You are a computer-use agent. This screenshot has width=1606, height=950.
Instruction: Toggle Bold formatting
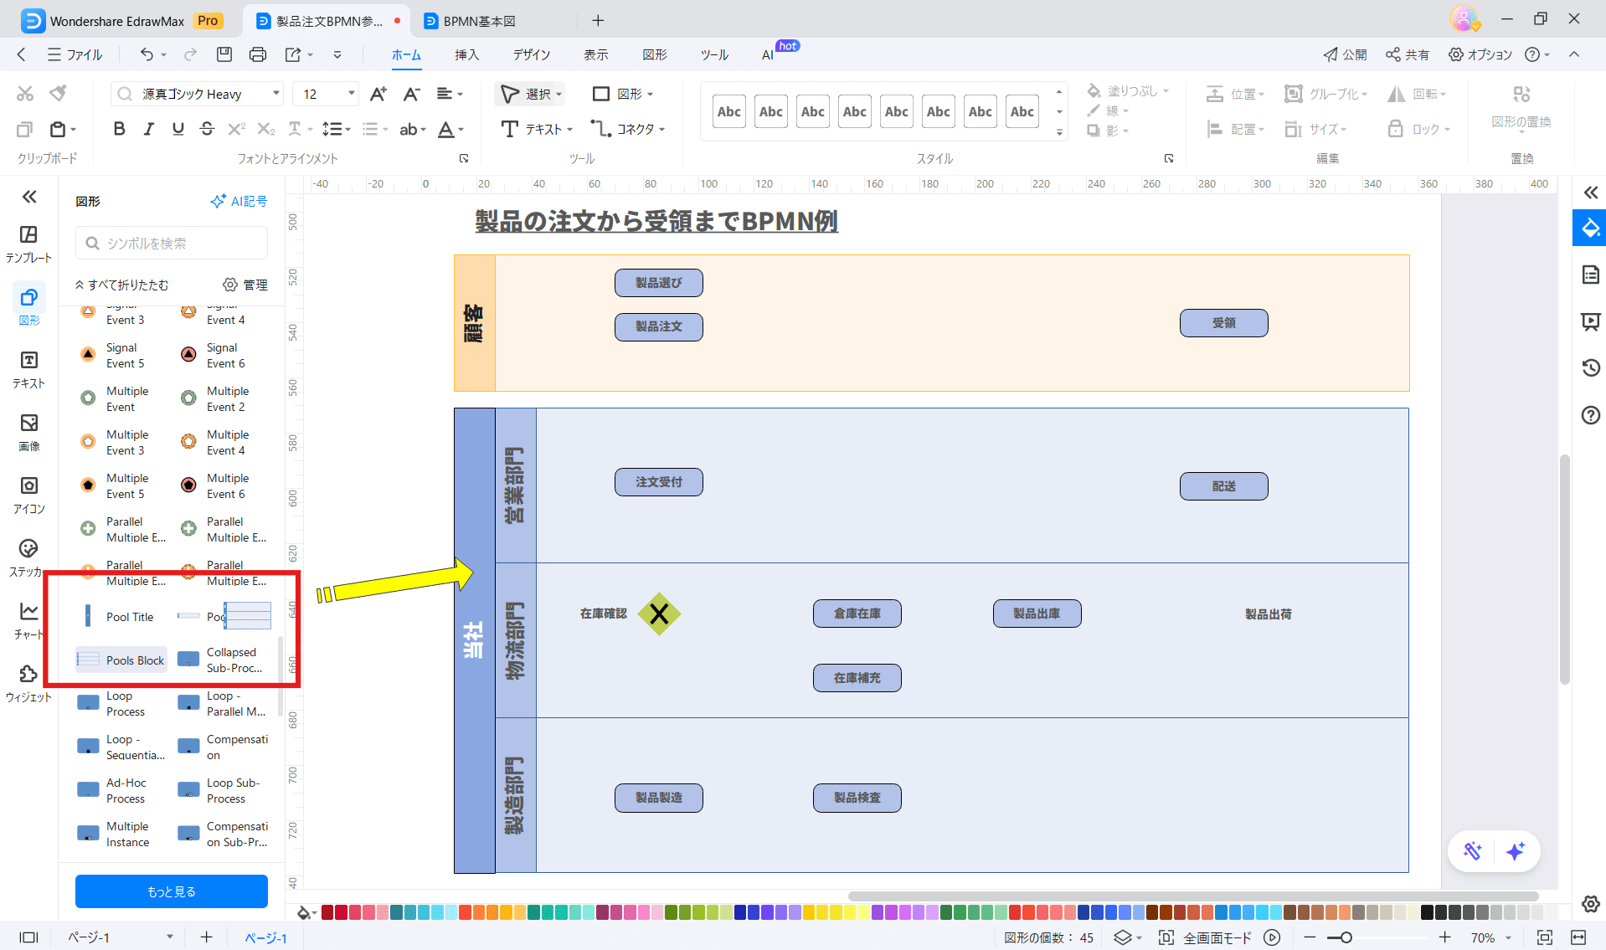coord(119,129)
